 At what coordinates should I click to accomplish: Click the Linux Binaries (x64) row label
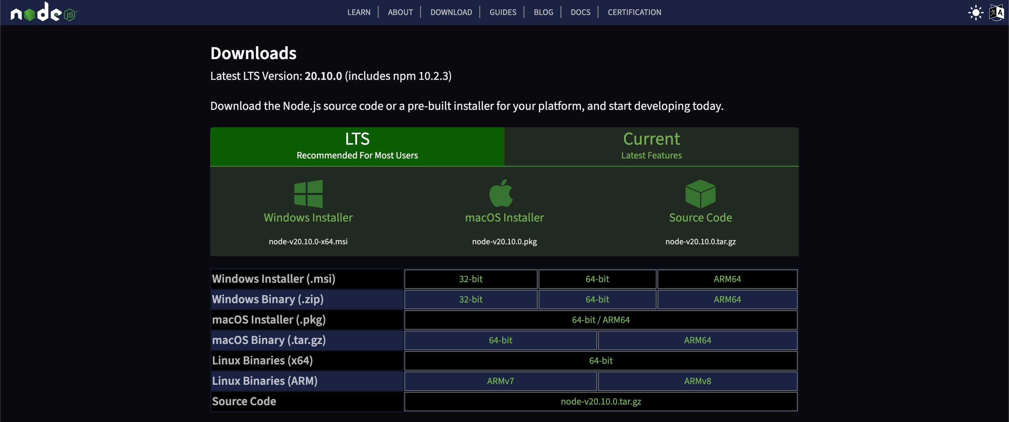click(x=262, y=360)
